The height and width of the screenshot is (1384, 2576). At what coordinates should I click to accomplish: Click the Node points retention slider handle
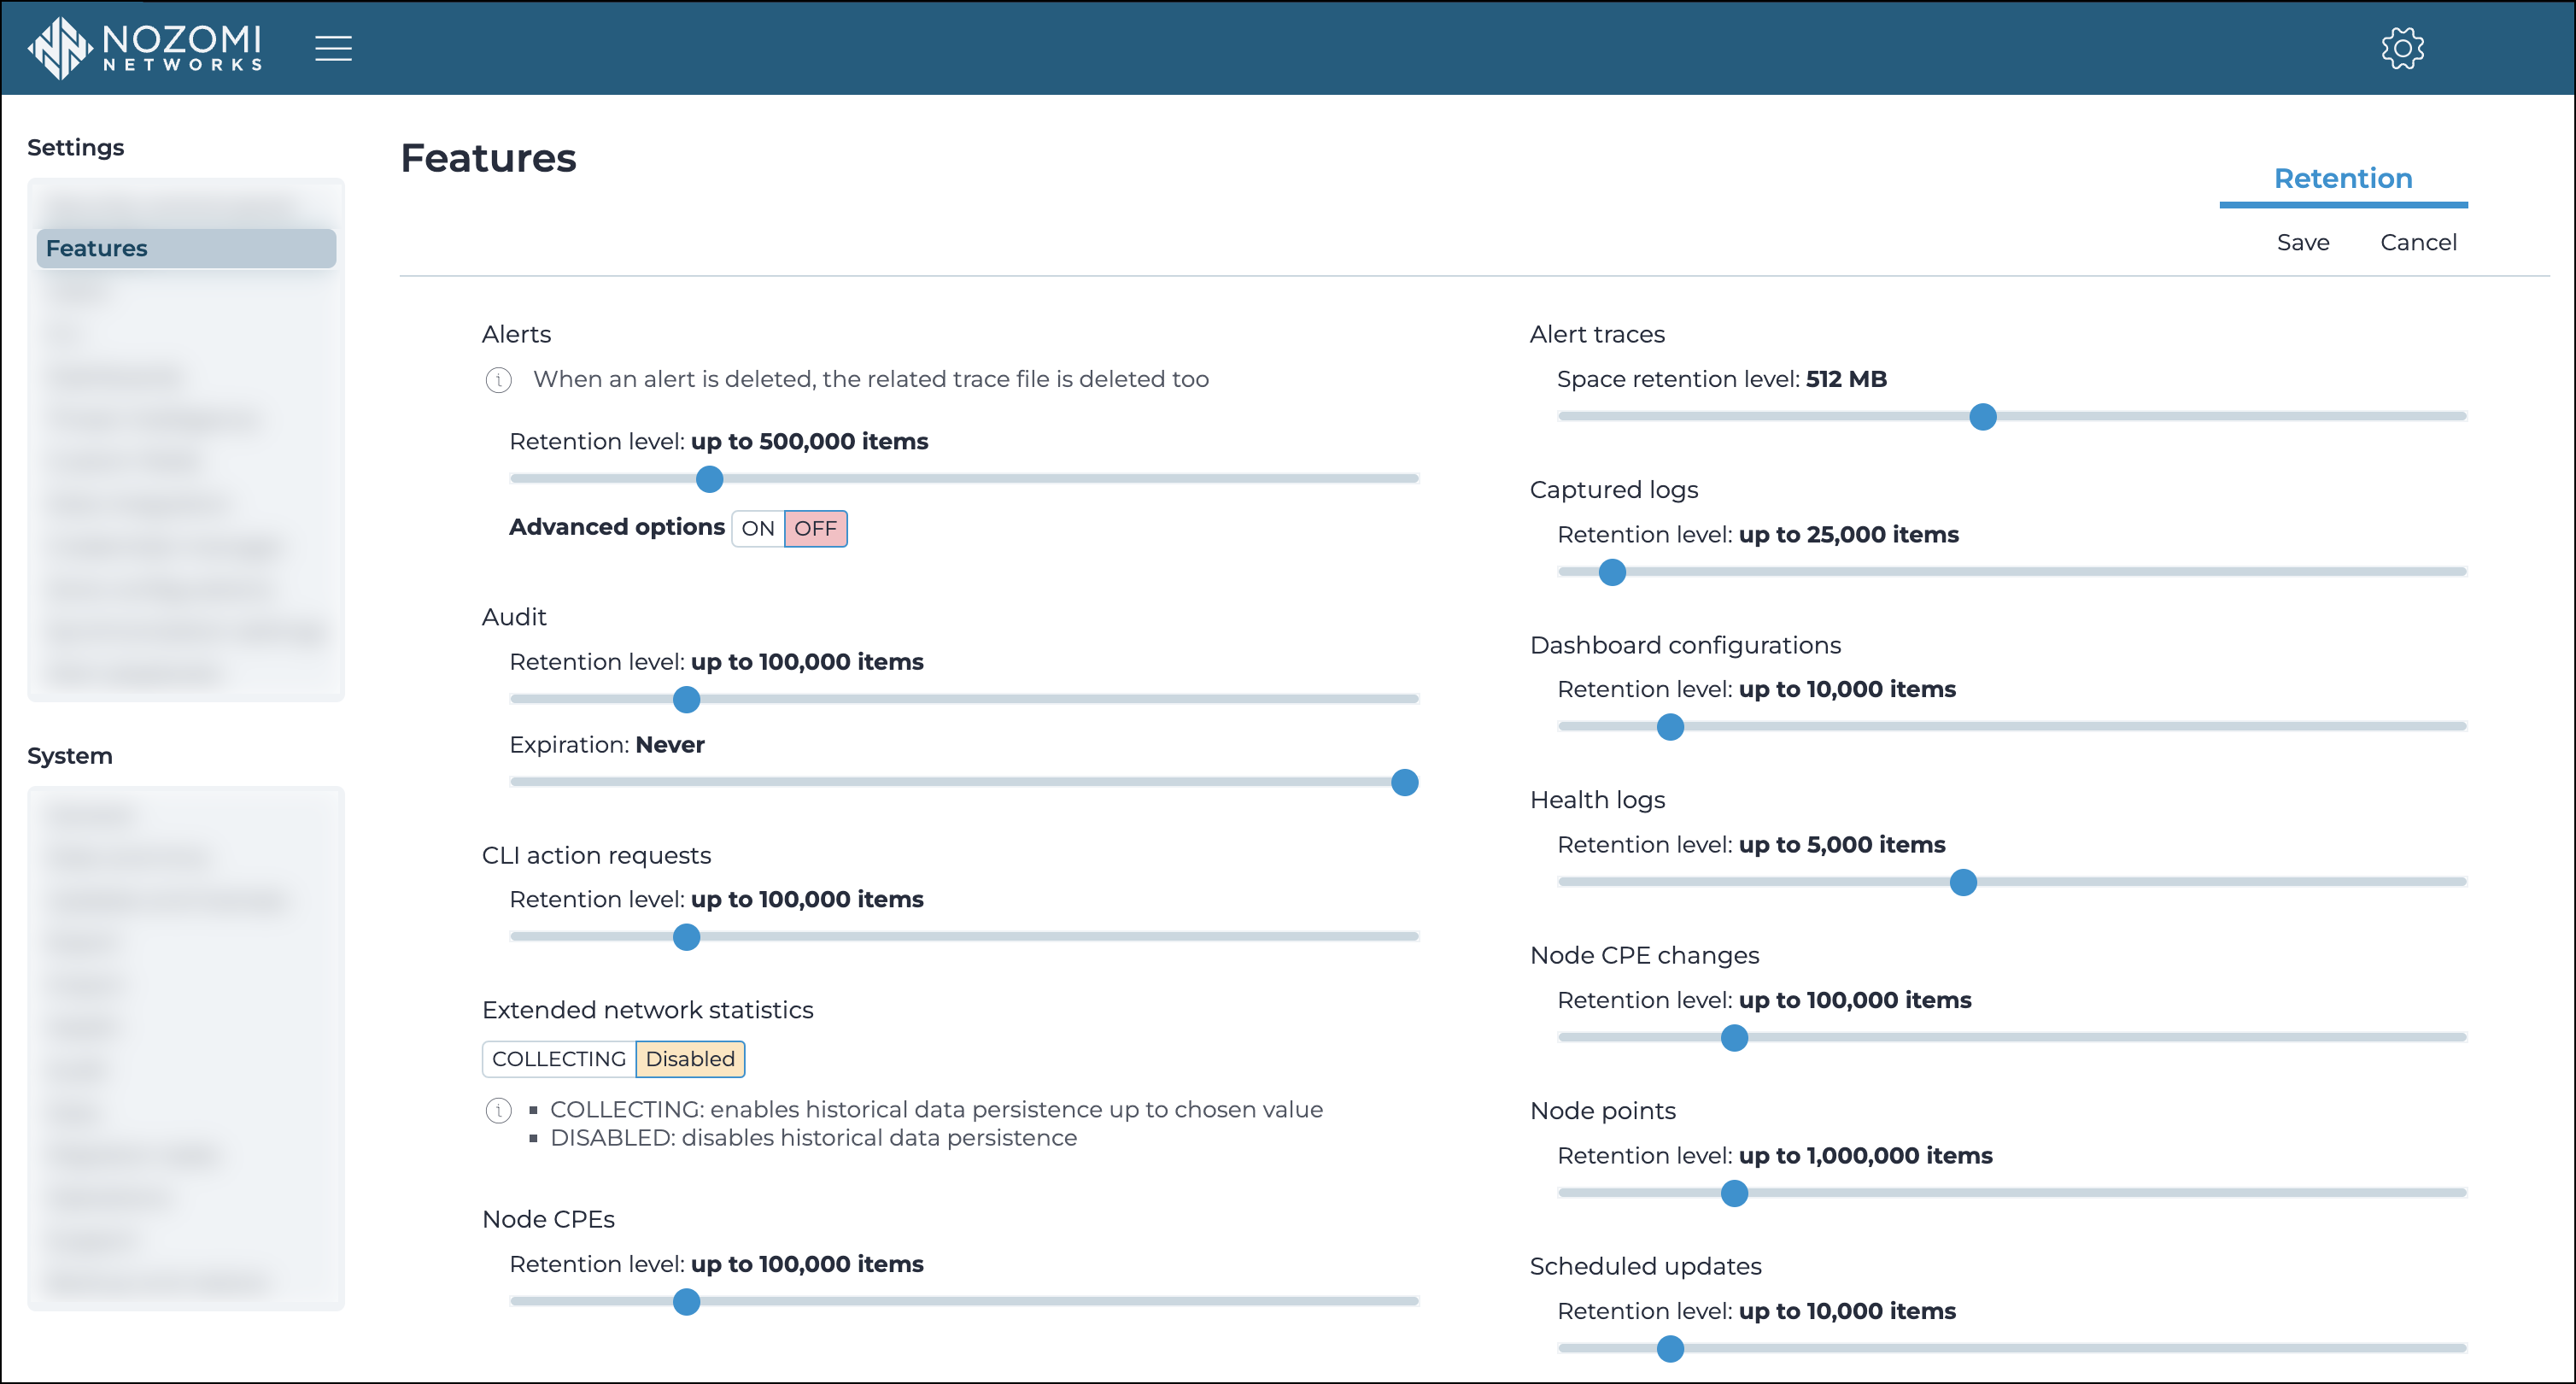tap(1733, 1193)
